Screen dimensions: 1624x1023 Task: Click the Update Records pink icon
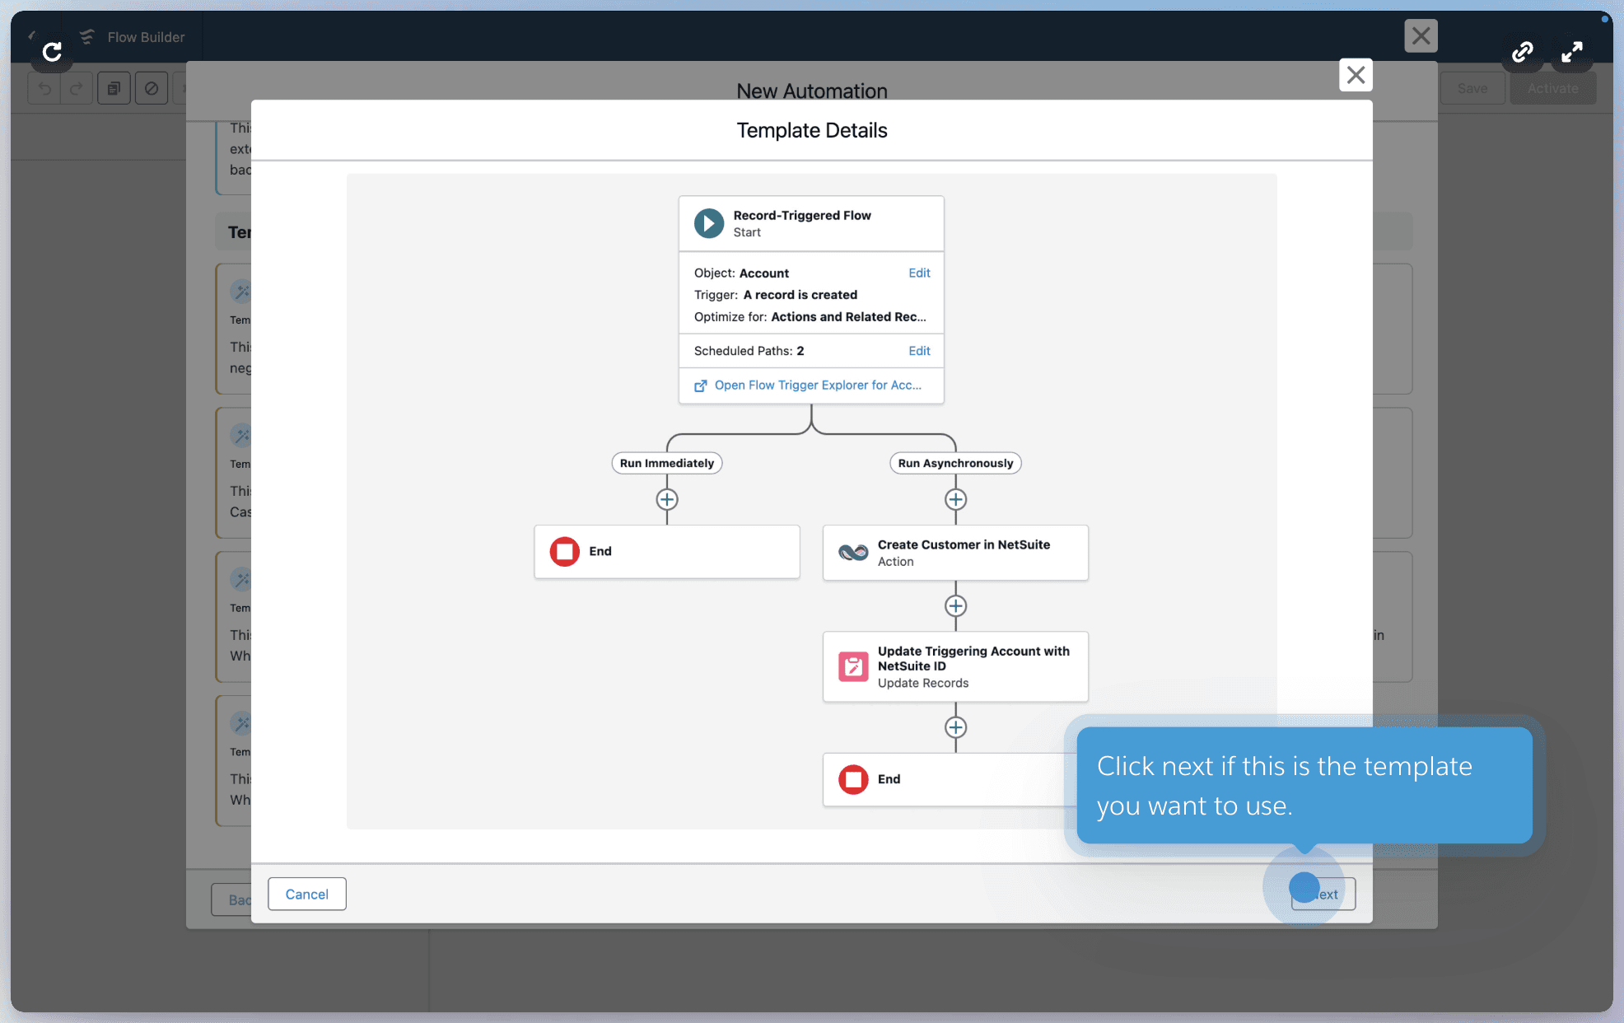click(x=853, y=666)
